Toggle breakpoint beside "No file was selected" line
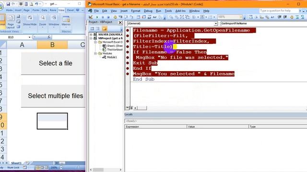The height and width of the screenshot is (172, 307). tap(128, 57)
